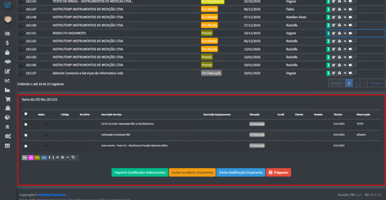This screenshot has width=386, height=200.
Task: Check the select-all checkbox in items header
Action: [x=26, y=114]
